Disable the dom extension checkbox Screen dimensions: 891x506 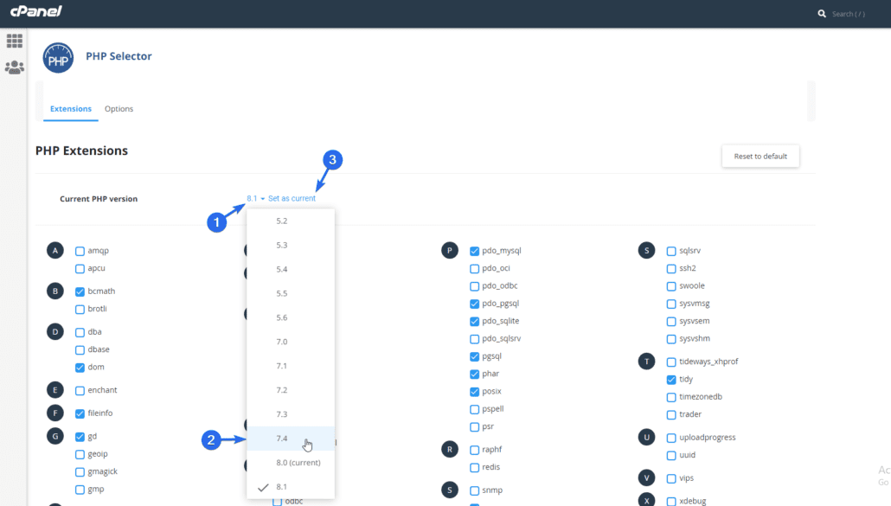80,368
